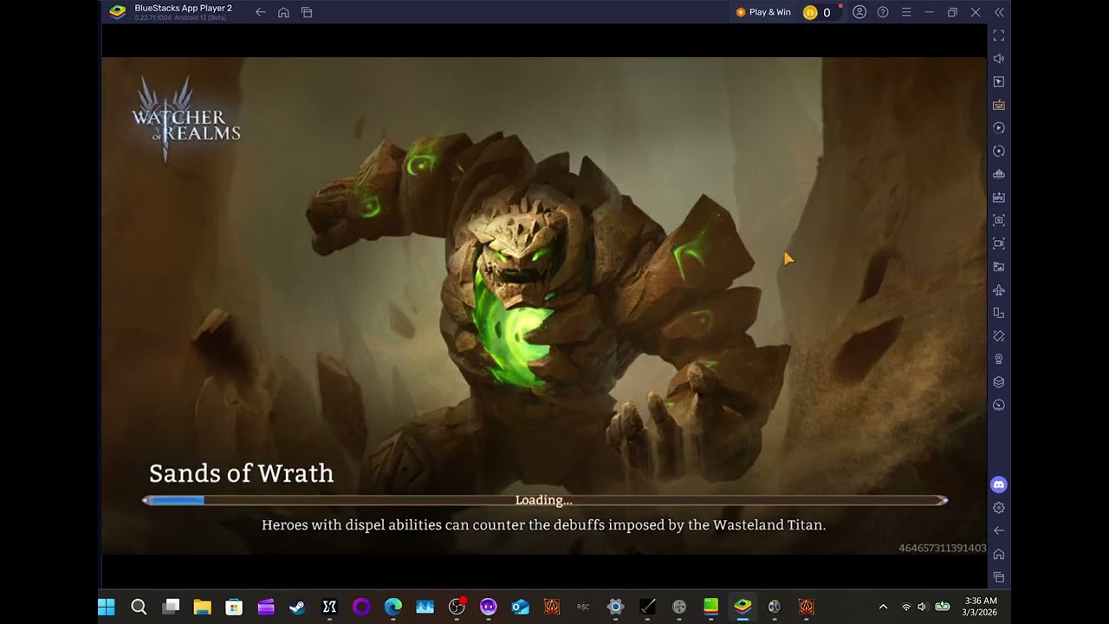Click the ID number 464657311391403
The width and height of the screenshot is (1109, 624).
tap(942, 548)
